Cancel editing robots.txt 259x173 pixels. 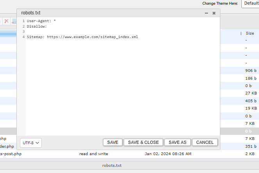coord(205,142)
